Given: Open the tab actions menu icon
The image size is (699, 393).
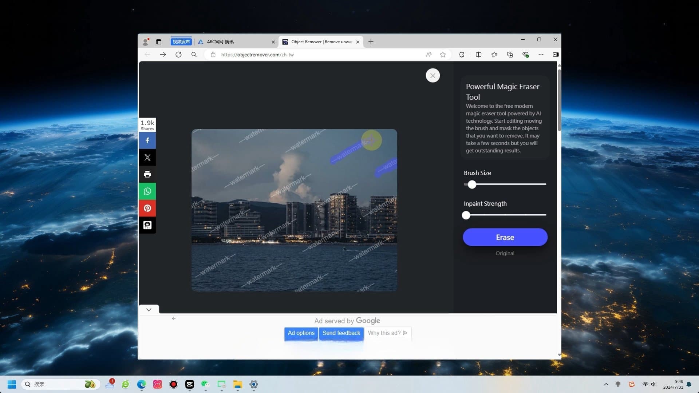Looking at the screenshot, I should tap(158, 42).
